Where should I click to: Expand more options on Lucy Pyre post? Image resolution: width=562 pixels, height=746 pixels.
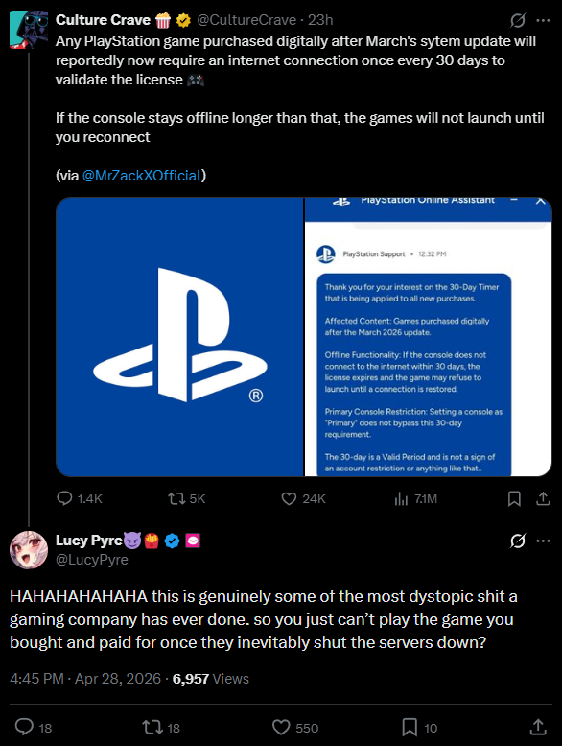543,541
